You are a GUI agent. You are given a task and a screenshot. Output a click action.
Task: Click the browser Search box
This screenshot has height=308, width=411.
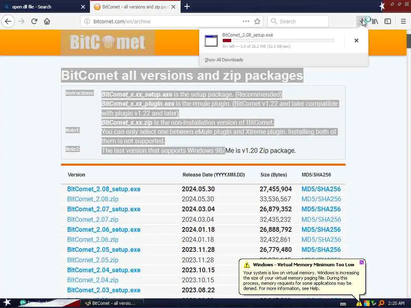298,22
